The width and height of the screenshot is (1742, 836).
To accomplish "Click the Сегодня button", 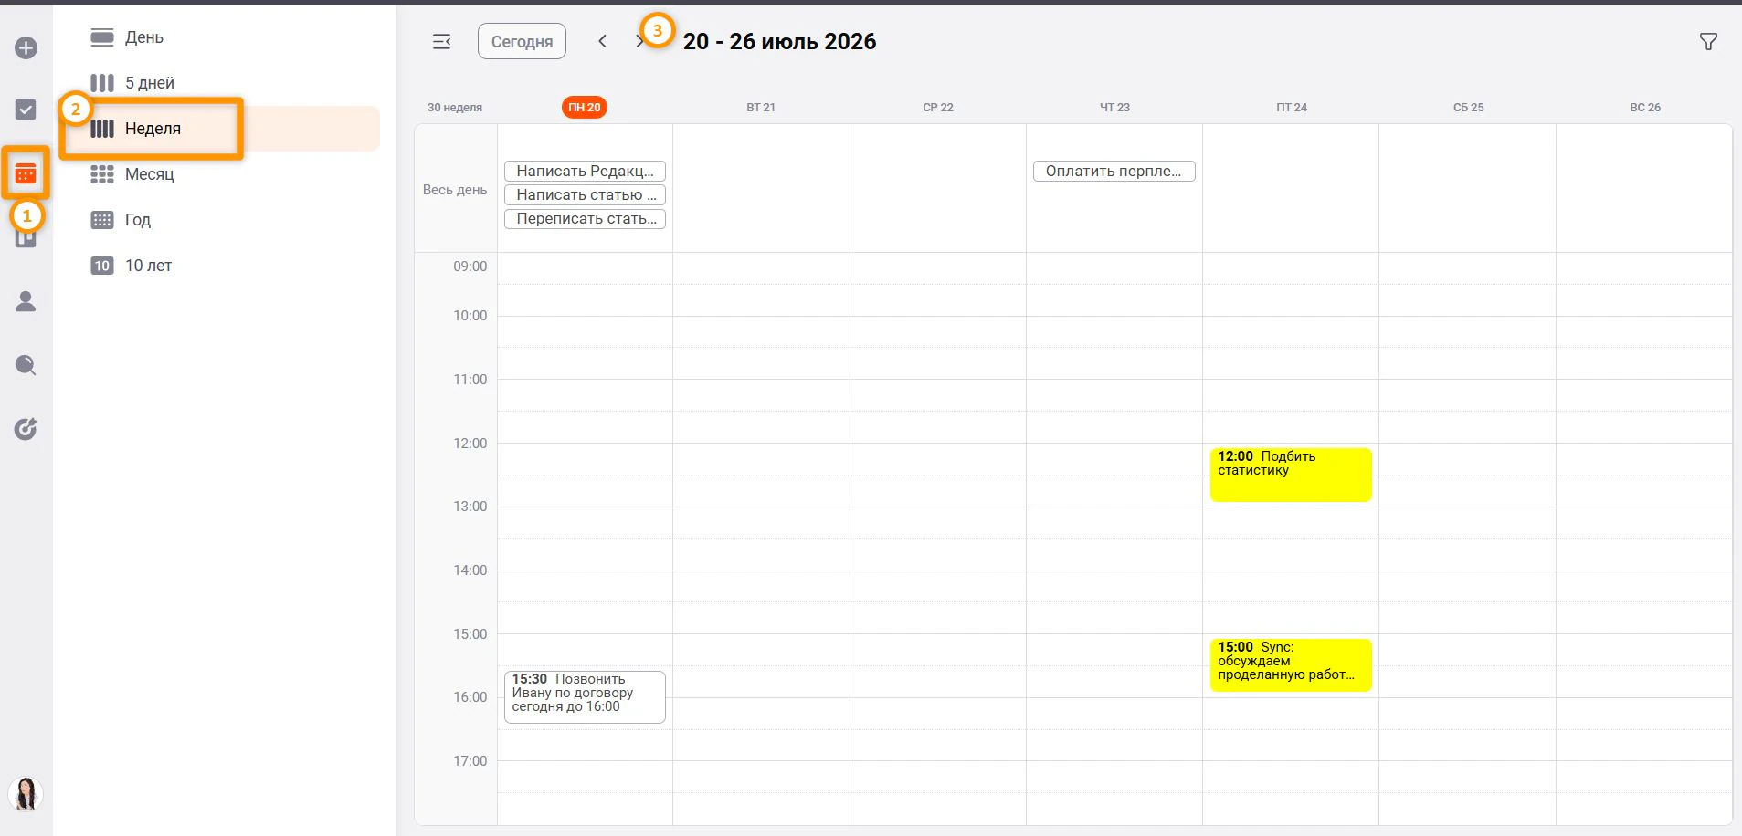I will point(522,41).
